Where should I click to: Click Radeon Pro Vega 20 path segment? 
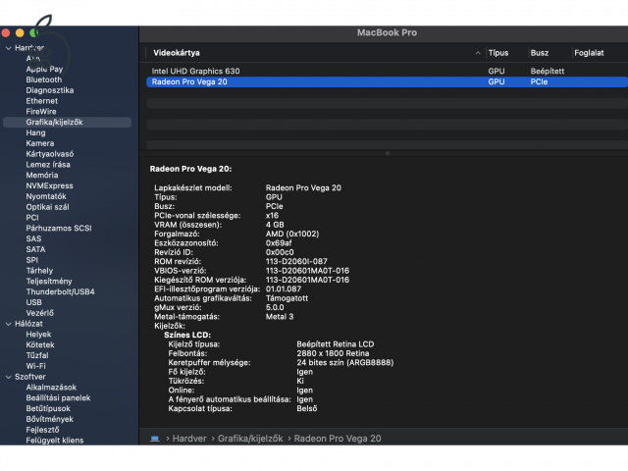click(338, 439)
